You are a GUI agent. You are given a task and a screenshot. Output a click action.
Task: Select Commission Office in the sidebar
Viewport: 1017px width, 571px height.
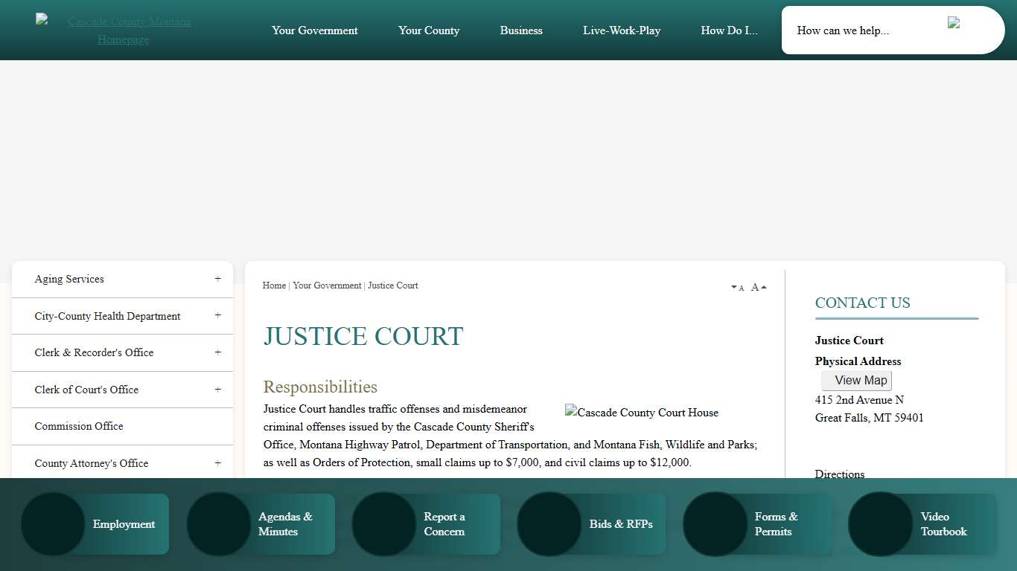[x=78, y=426]
